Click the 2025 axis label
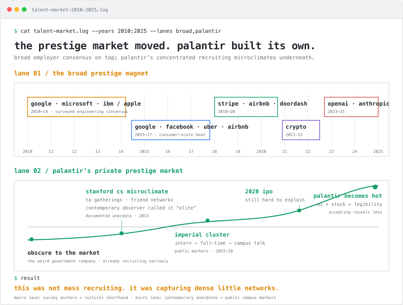The height and width of the screenshot is (305, 403). [378, 151]
